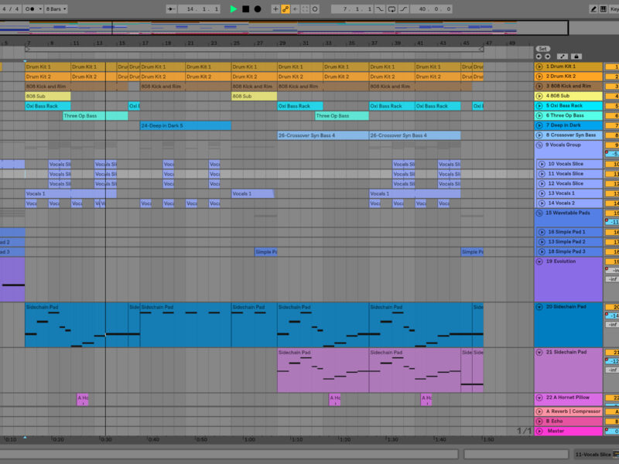Viewport: 619px width, 464px height.
Task: Click the Key map mode button
Action: (614, 9)
